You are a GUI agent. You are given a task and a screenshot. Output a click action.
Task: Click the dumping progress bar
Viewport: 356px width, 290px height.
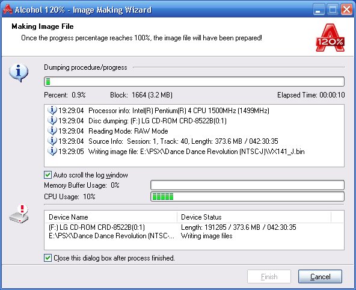click(194, 82)
